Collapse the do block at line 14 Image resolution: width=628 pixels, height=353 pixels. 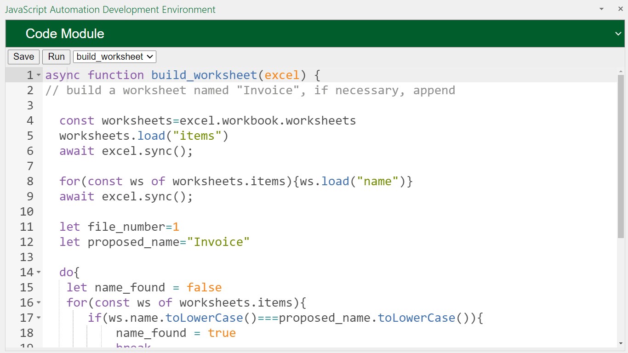(39, 272)
